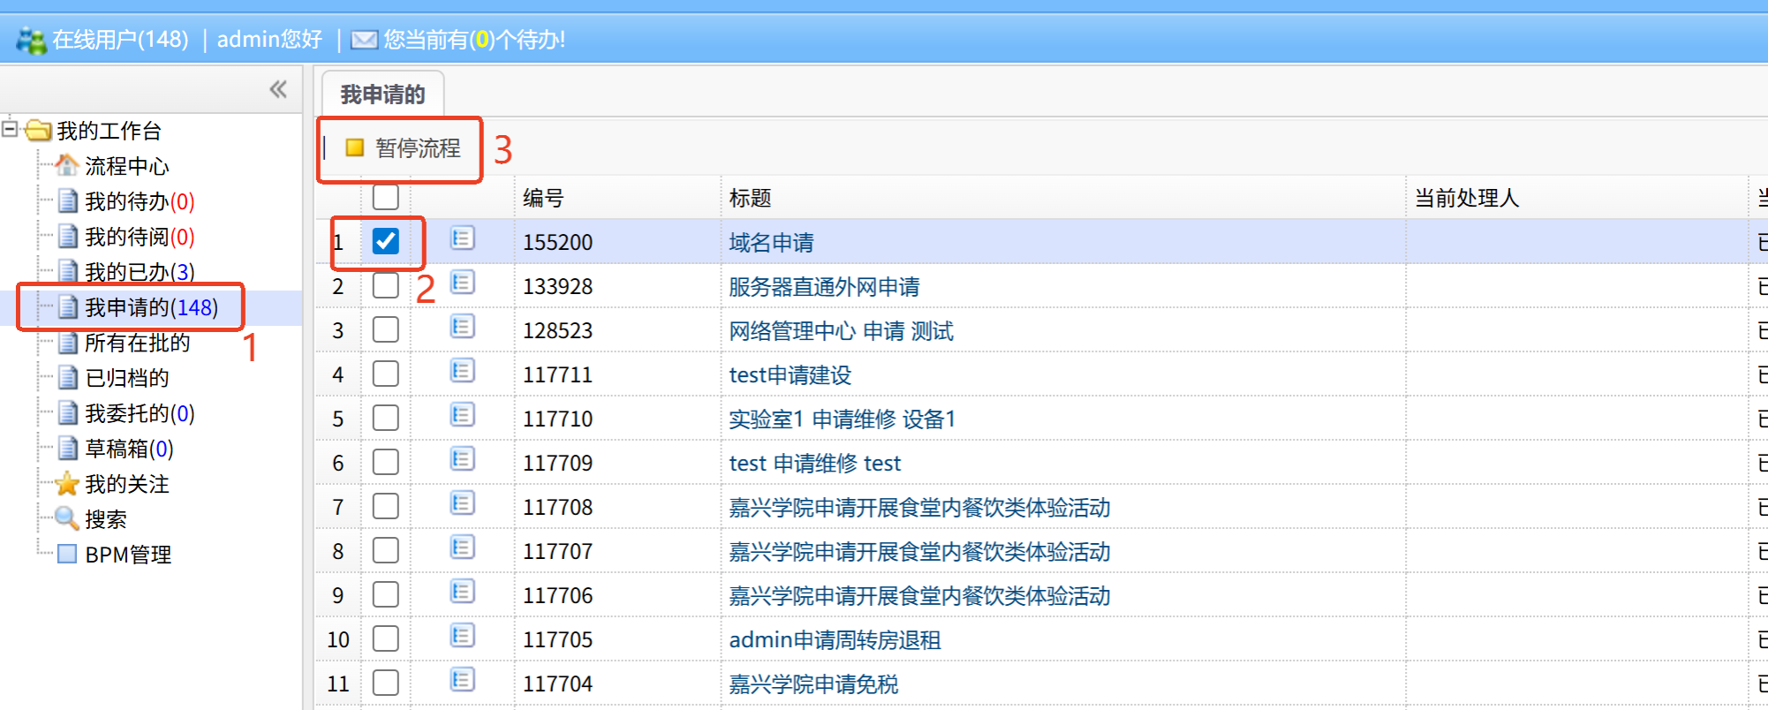
Task: Open the 服务器直通外网申请 link
Action: (x=823, y=286)
